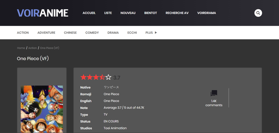The width and height of the screenshot is (279, 133).
Task: Select the COMEDY genre
Action: tap(92, 33)
